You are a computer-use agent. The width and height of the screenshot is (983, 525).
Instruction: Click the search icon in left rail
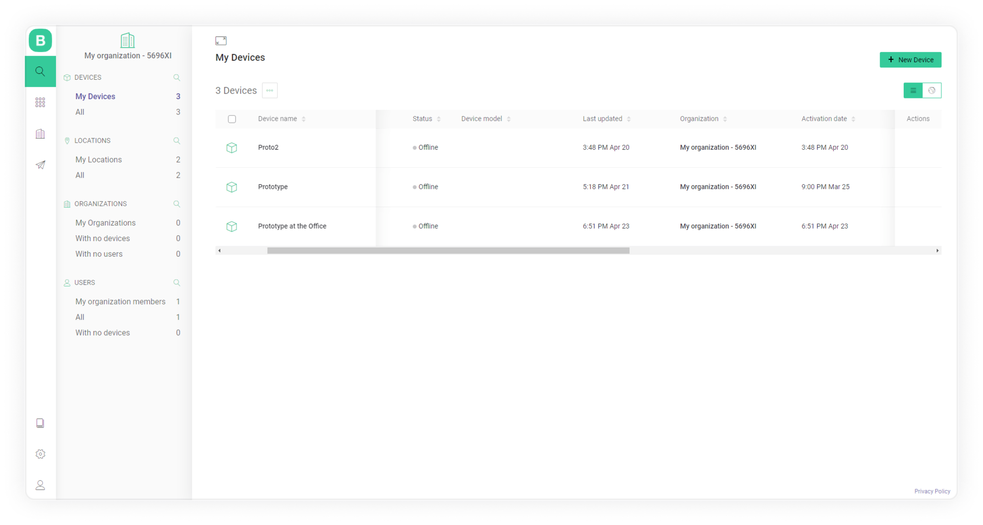(x=40, y=71)
